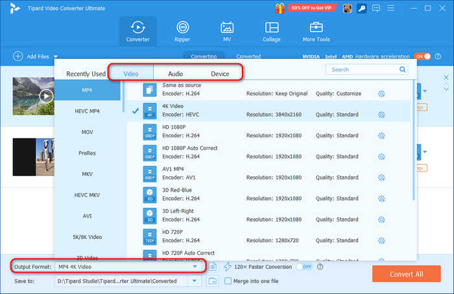
Task: Open the Save to path dropdown
Action: coord(195,280)
